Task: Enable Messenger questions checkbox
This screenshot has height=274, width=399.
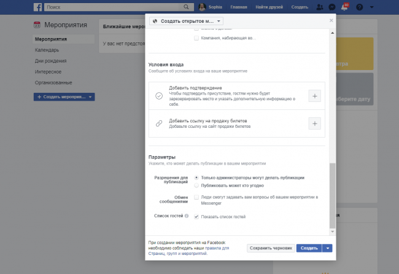Action: [196, 197]
